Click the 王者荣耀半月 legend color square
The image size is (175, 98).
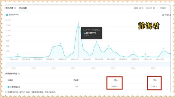point(7,15)
